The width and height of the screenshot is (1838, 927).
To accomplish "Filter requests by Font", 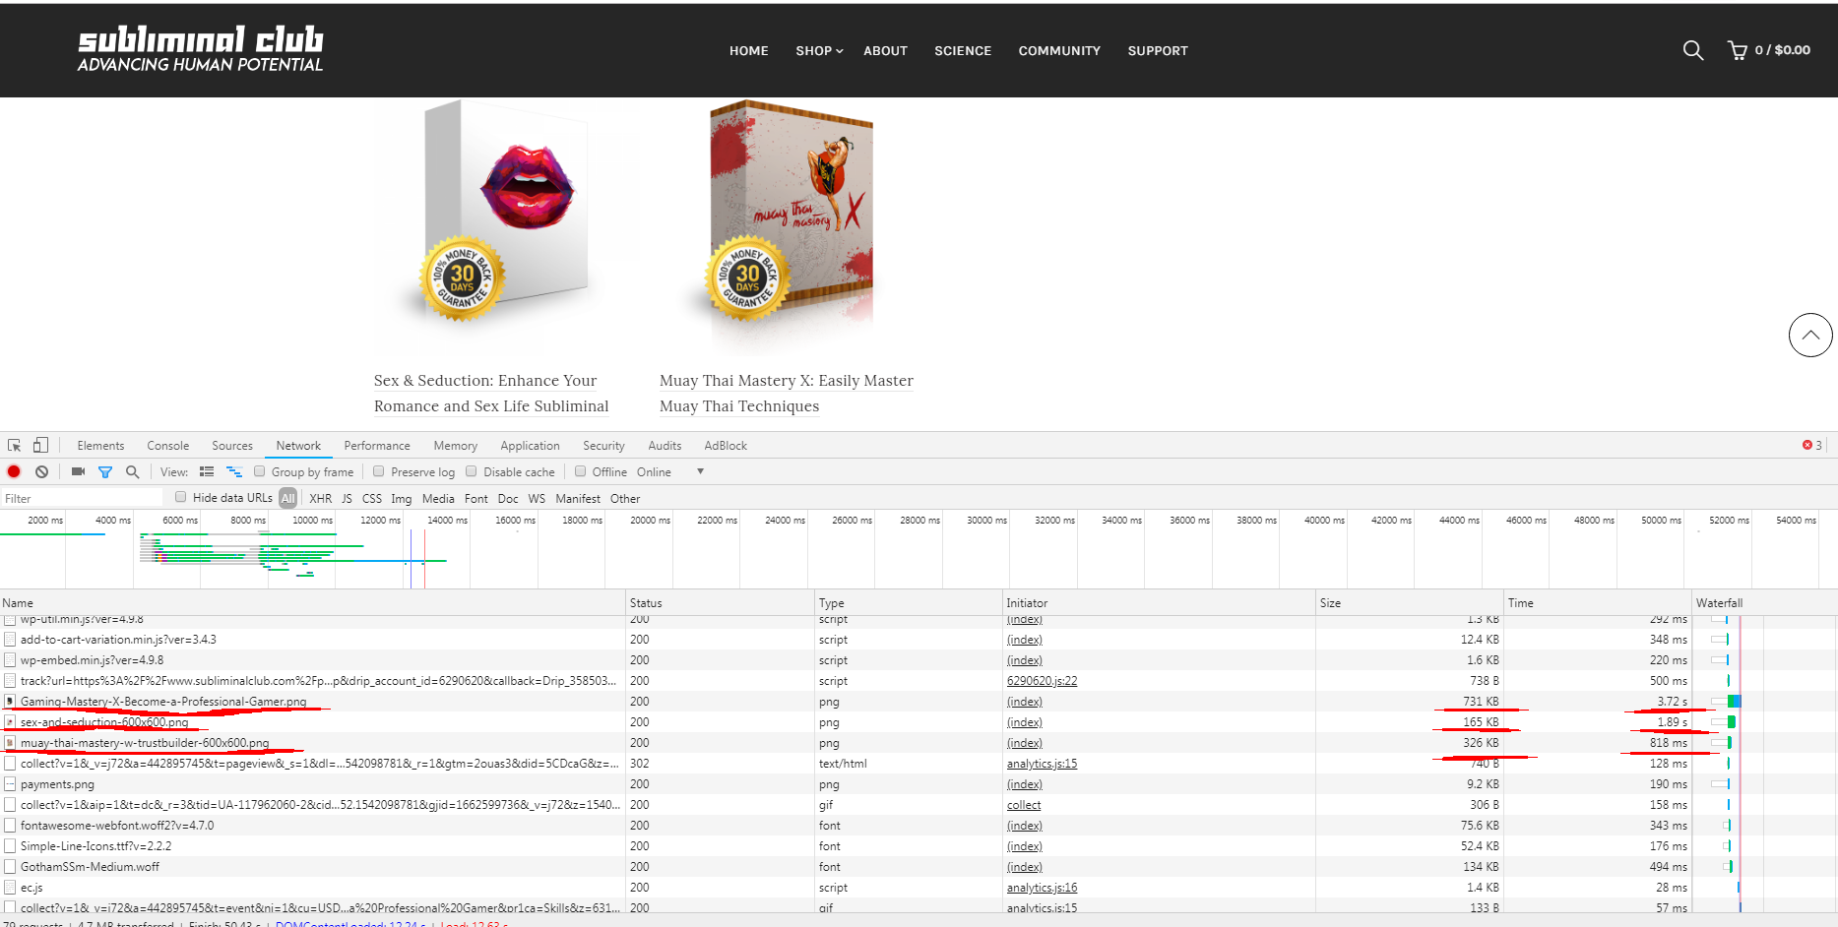I will pos(476,499).
